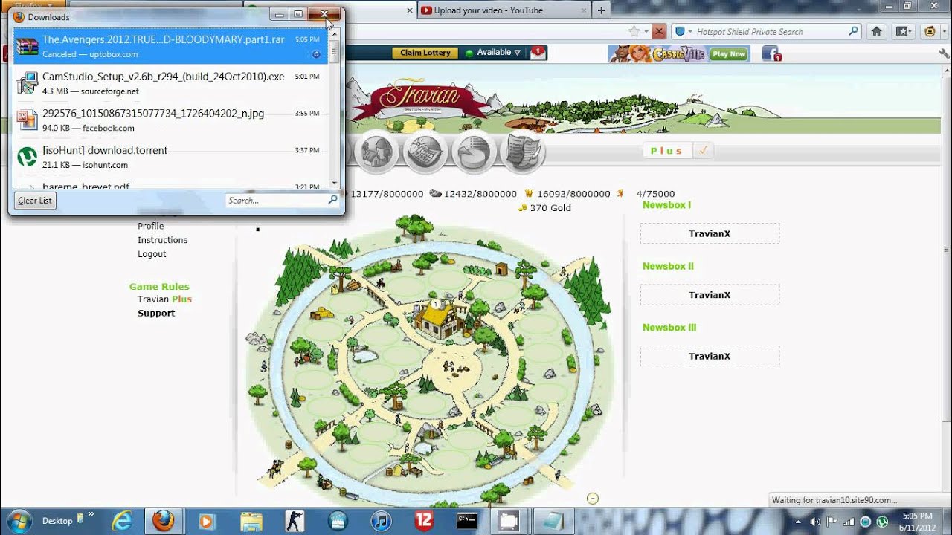The width and height of the screenshot is (952, 535).
Task: Click the Windows Start orb
Action: [19, 520]
